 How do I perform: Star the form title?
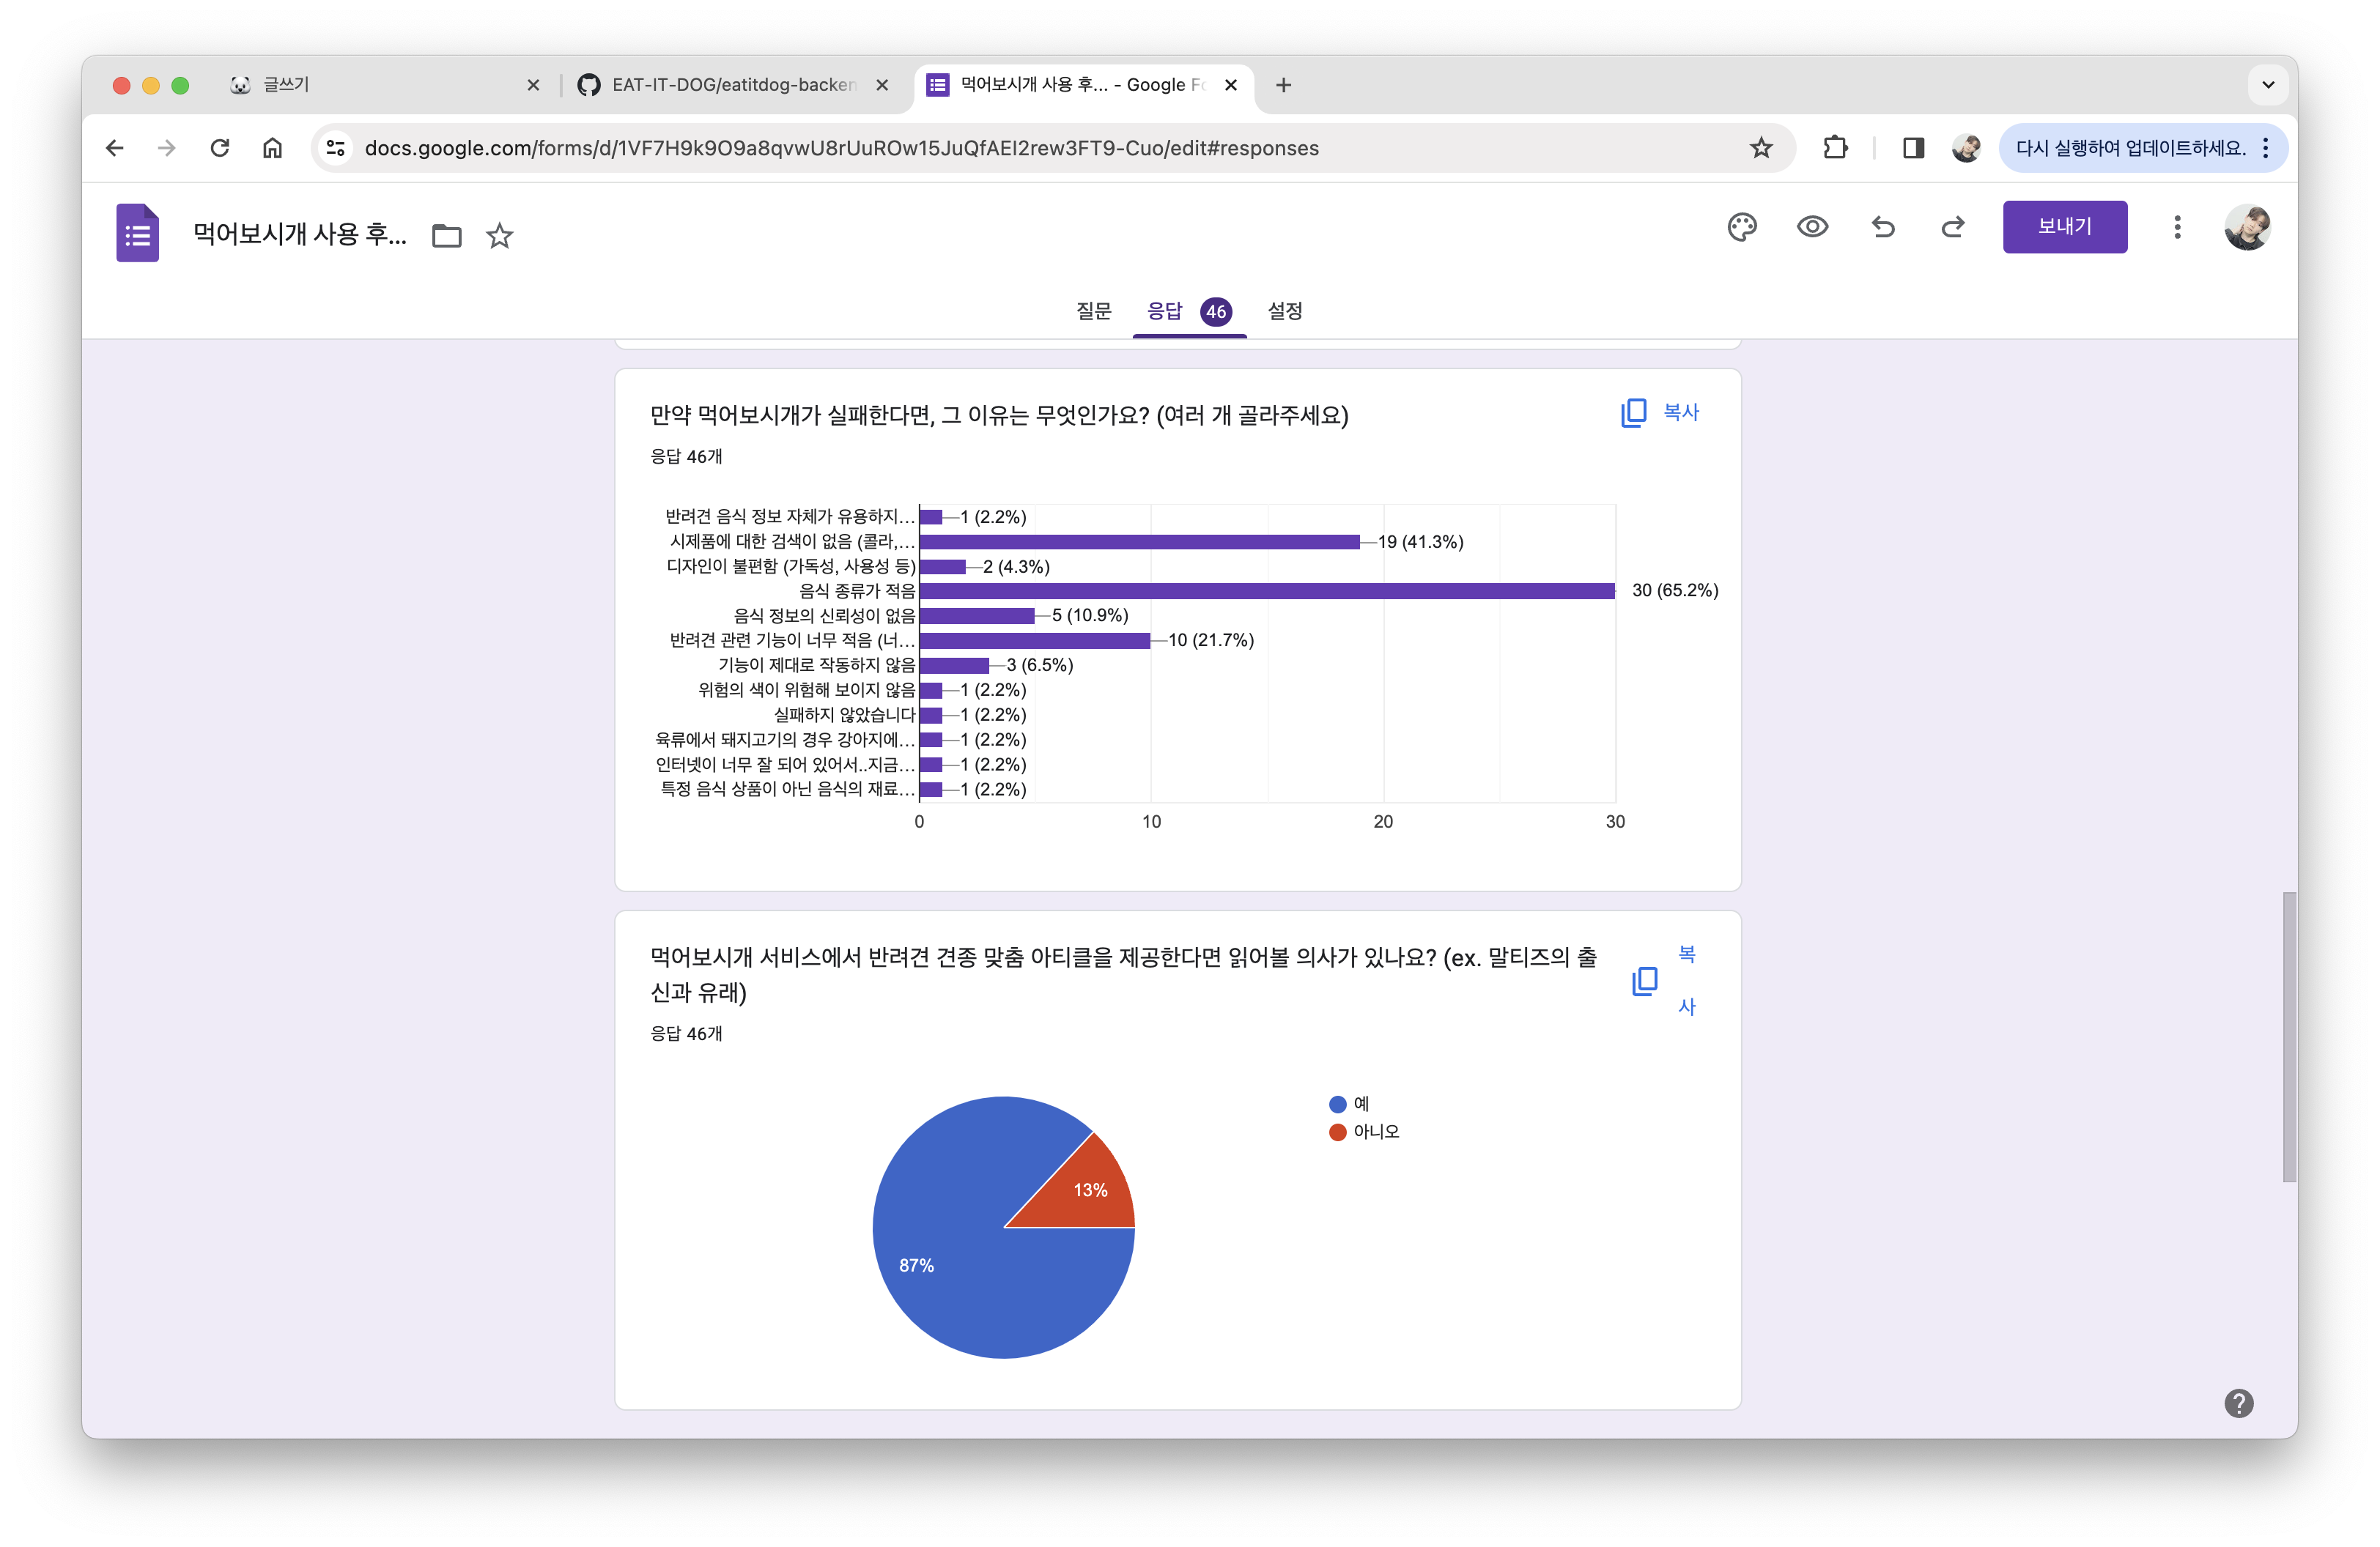(x=499, y=236)
